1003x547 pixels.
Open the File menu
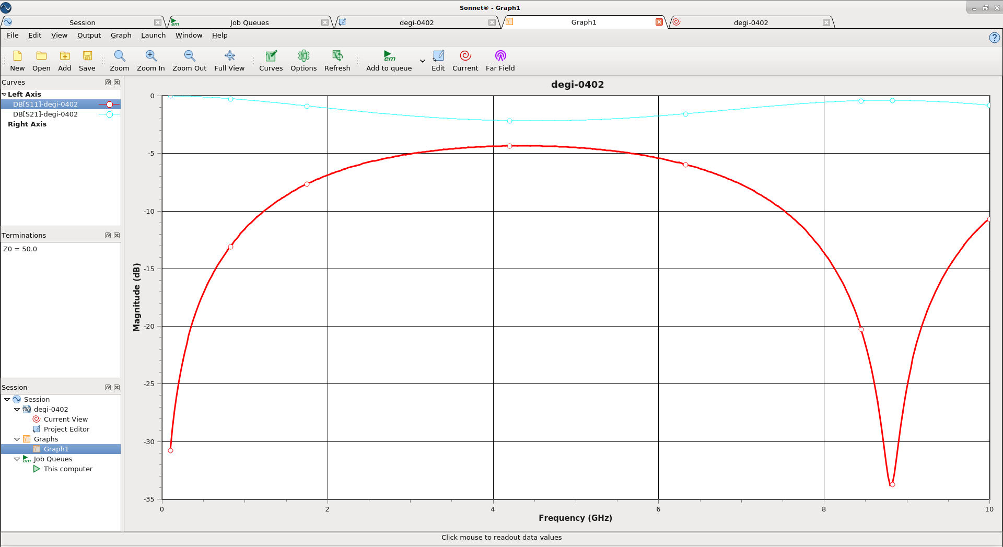coord(13,36)
